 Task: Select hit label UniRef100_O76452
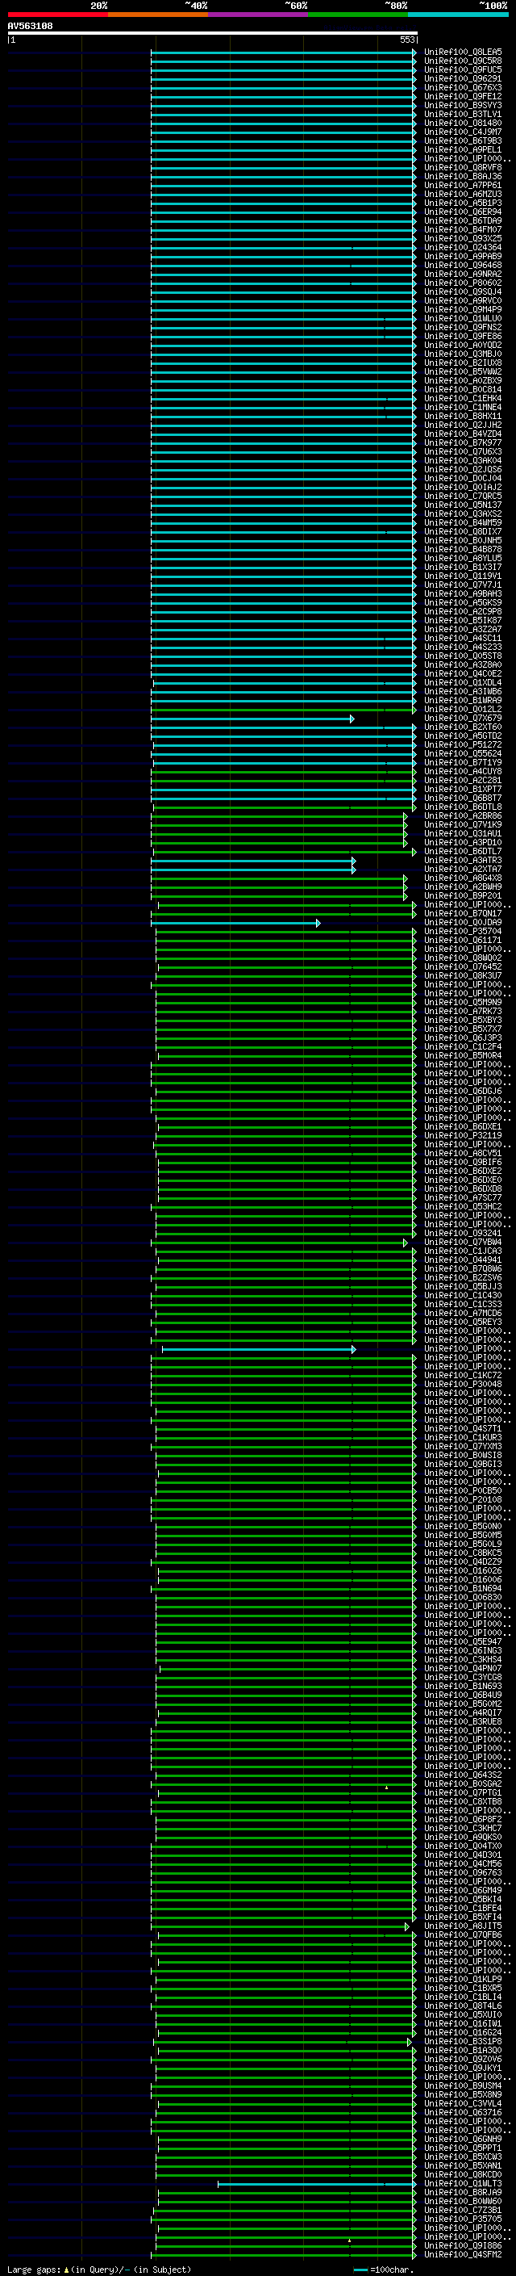click(x=462, y=966)
